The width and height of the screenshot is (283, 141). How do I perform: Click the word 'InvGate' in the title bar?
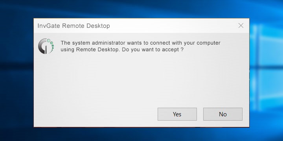tap(49, 26)
